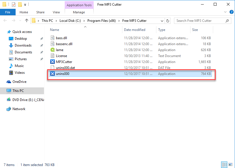The image size is (235, 168).
Task: Click the title bar folder system icon
Action: point(4,4)
